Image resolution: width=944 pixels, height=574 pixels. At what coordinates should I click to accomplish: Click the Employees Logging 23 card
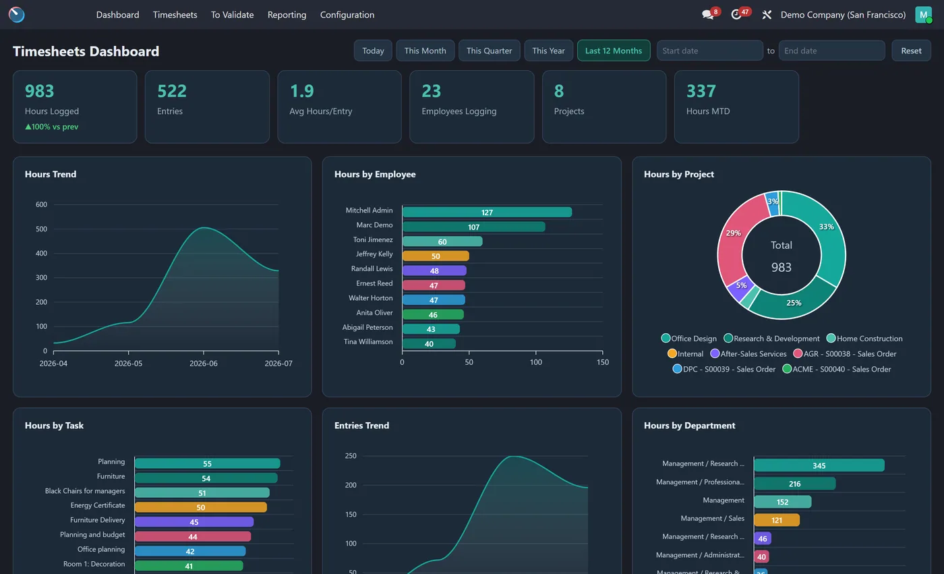point(472,107)
